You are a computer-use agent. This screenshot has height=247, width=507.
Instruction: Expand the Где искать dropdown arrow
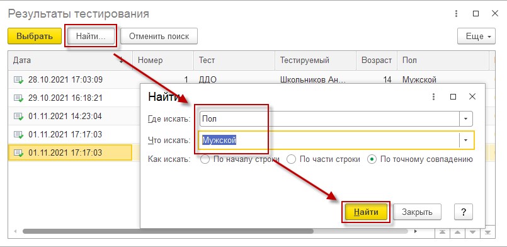pyautogui.click(x=466, y=118)
